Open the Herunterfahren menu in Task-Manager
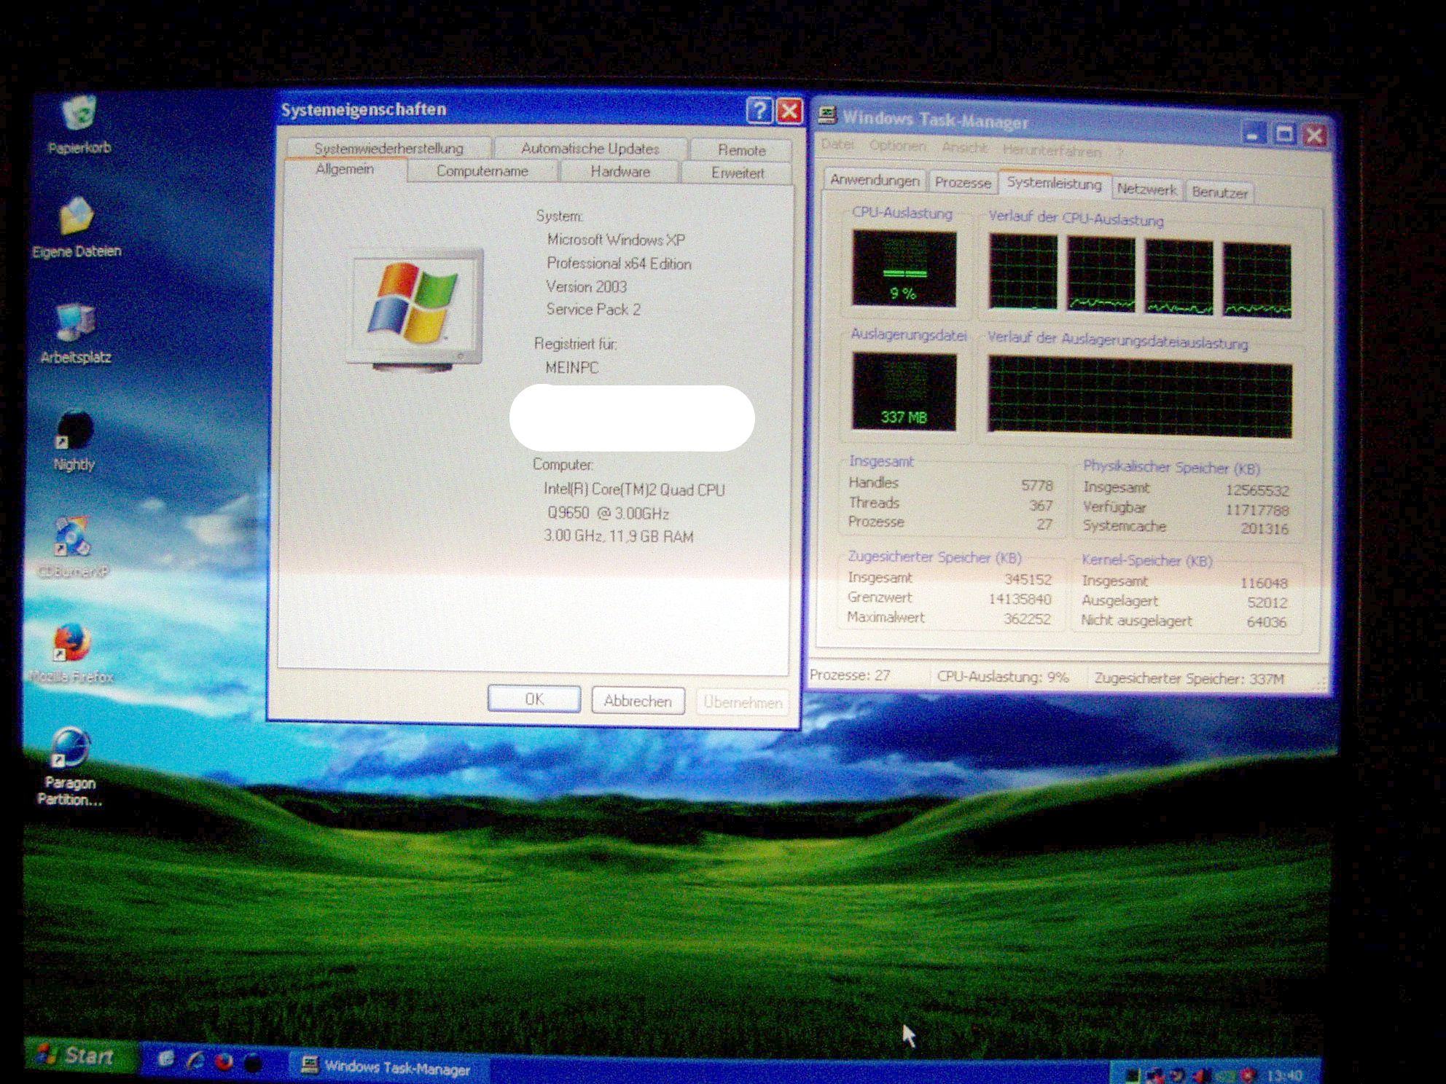The width and height of the screenshot is (1446, 1084). (x=1052, y=151)
